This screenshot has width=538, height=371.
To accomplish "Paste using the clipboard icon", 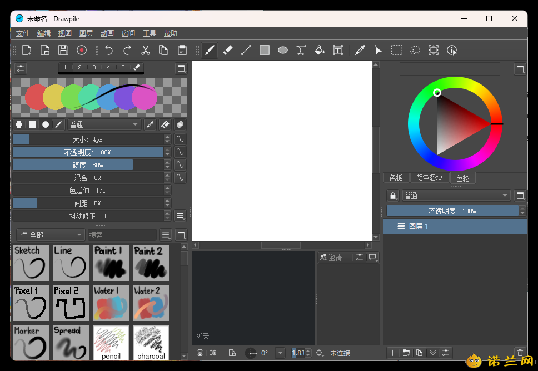I will [x=182, y=50].
